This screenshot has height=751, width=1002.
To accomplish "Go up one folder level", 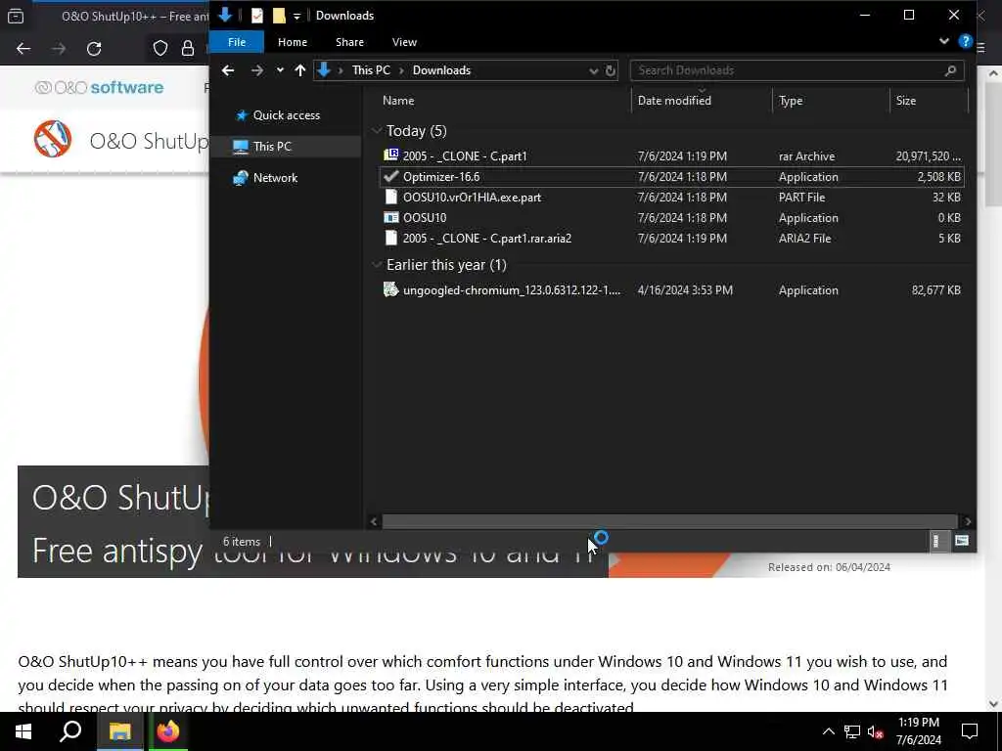I will click(x=299, y=70).
